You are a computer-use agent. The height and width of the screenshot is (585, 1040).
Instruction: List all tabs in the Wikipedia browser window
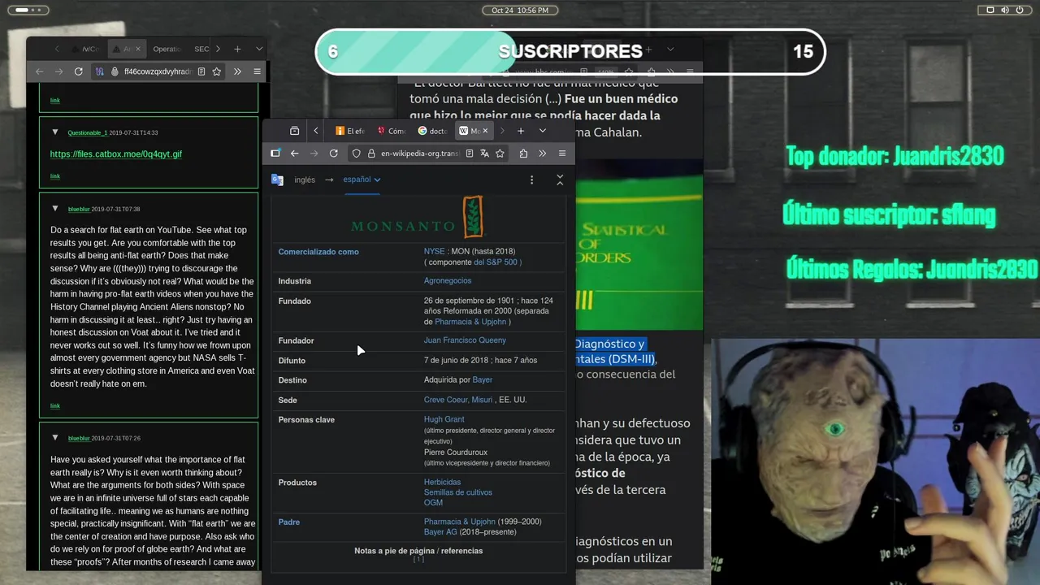tap(543, 131)
